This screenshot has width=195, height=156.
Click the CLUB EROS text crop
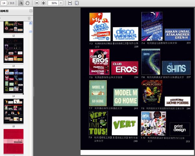(x=125, y=68)
